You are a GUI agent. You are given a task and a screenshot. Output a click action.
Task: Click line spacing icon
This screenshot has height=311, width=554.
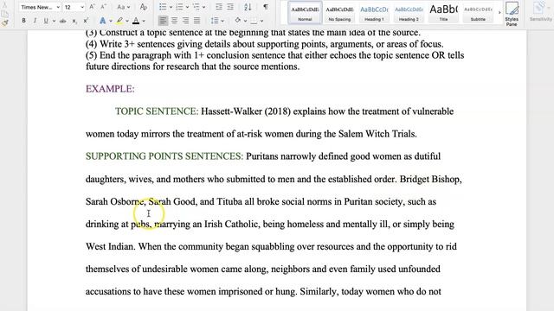(x=215, y=21)
